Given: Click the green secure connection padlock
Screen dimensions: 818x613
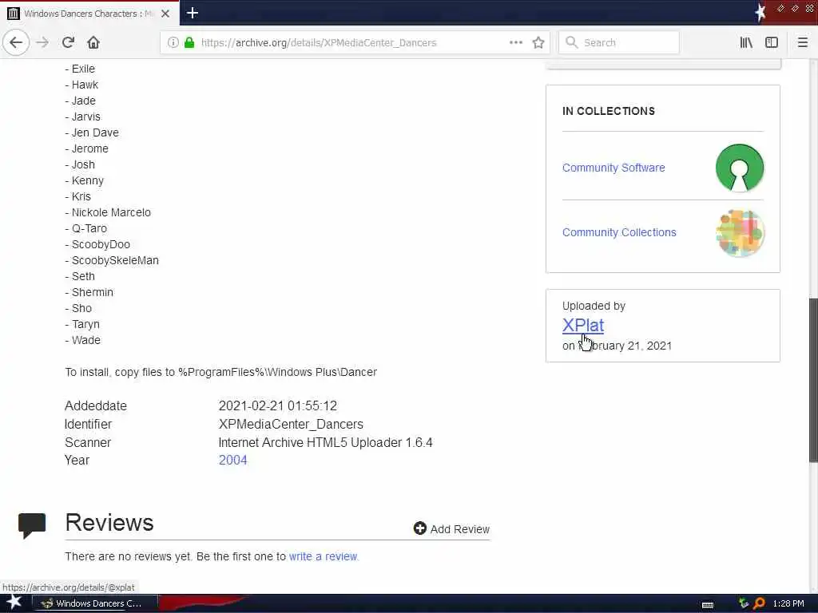Looking at the screenshot, I should click(x=189, y=42).
